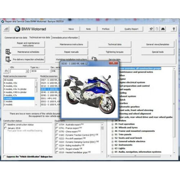This screenshot has height=180, width=180.
Task: Select S models in model series list
Action: point(19,98)
